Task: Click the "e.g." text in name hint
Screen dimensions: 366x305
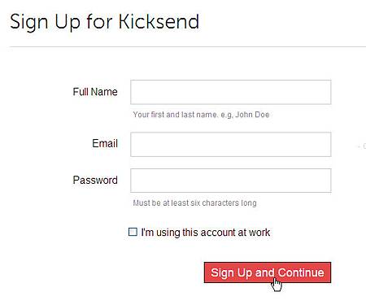Action: (x=227, y=115)
